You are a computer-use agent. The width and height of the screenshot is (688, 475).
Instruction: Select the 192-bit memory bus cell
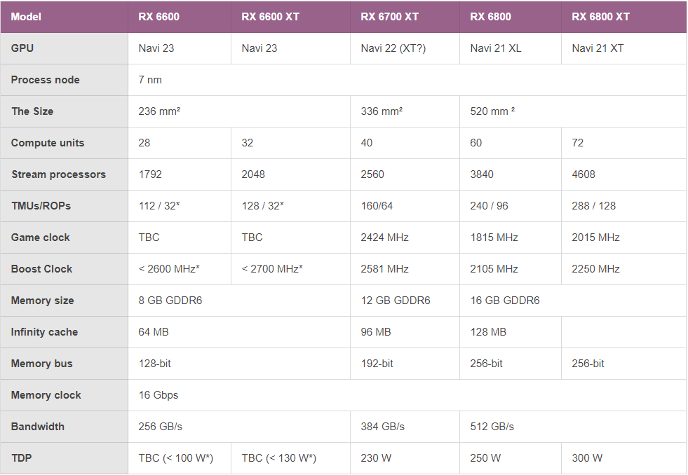tap(377, 364)
